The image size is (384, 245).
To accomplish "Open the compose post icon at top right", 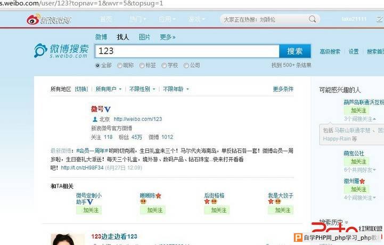I will (379, 19).
